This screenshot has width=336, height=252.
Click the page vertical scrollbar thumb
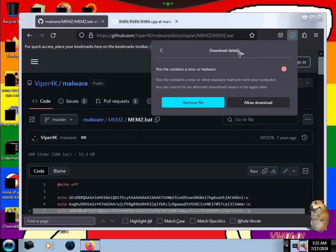click(321, 66)
